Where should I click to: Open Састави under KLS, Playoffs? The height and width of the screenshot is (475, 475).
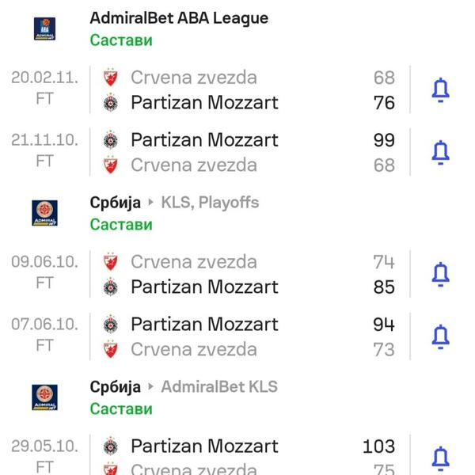click(121, 225)
